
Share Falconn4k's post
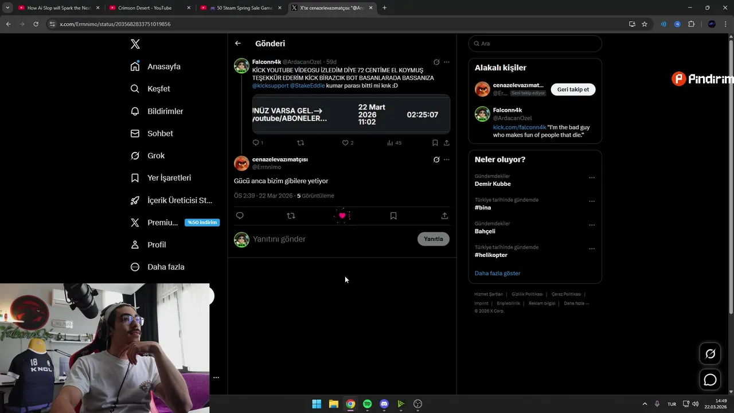[447, 143]
